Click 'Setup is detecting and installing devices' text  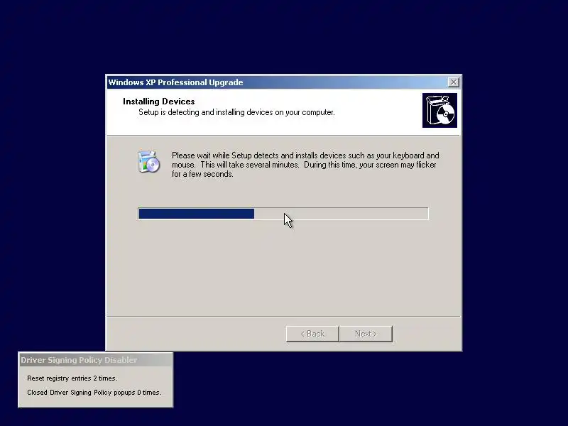[236, 112]
